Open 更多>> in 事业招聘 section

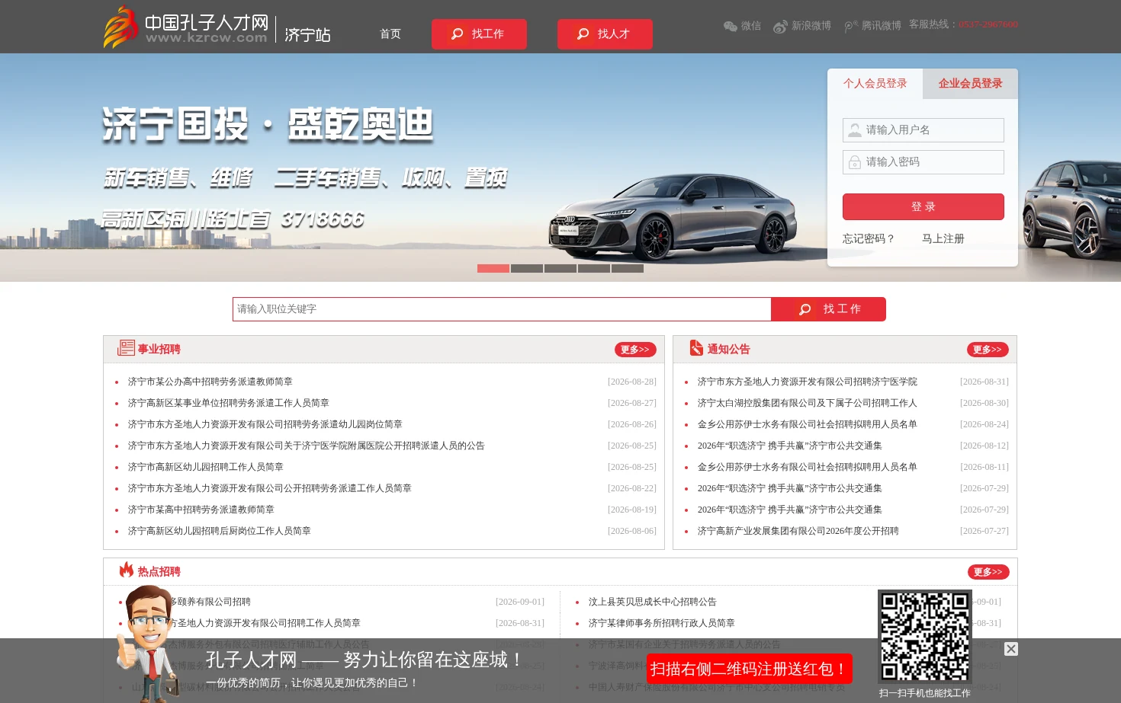(635, 350)
